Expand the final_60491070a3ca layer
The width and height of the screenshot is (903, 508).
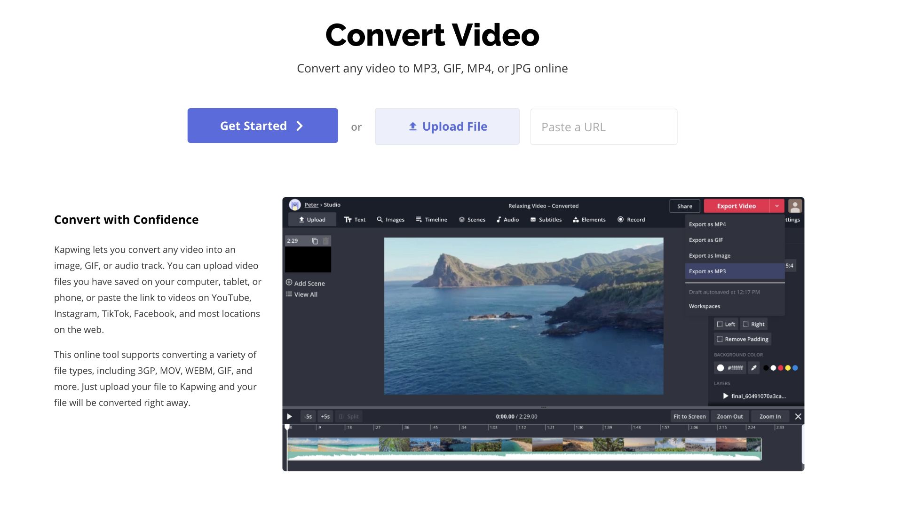[x=721, y=396]
